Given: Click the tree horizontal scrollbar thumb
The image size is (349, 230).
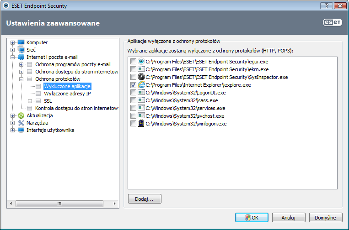Looking at the screenshot, I should [59, 204].
